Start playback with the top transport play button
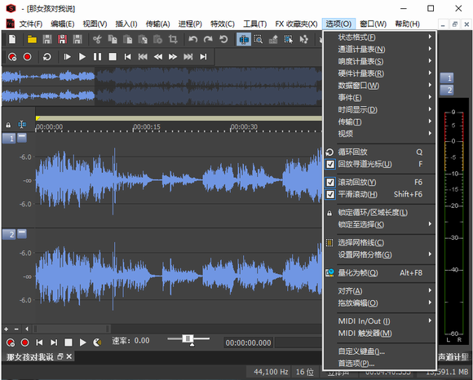Viewport: 473px width, 380px height. [82, 57]
